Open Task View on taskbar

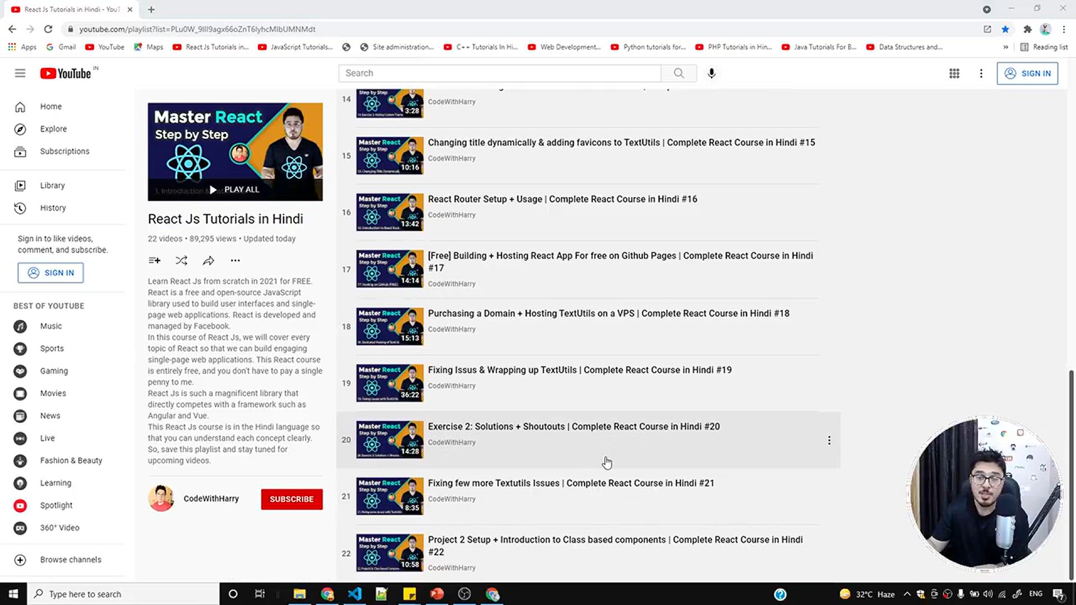click(259, 594)
